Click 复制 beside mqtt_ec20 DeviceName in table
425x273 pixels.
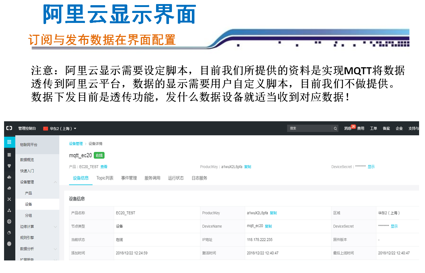pos(268,226)
